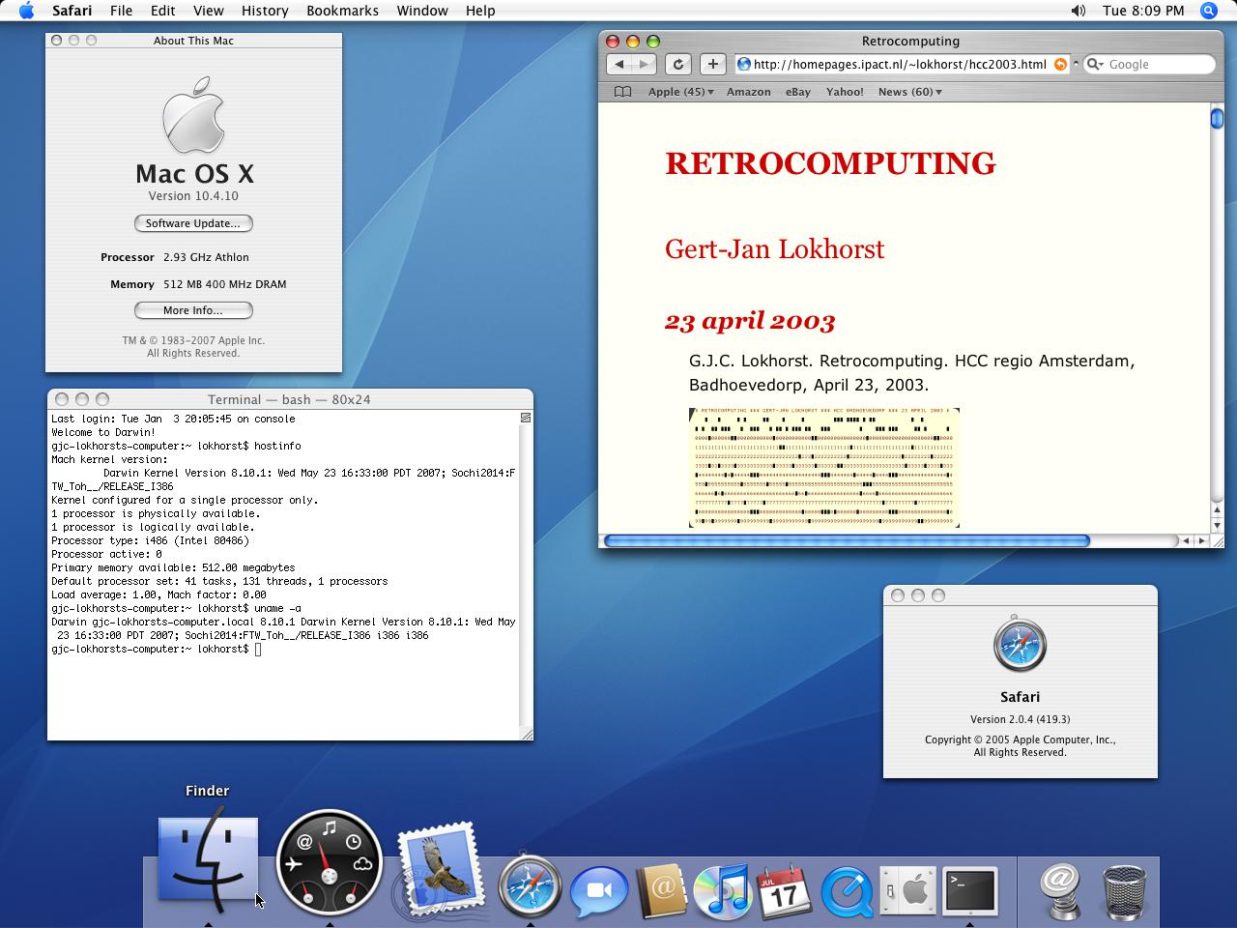The height and width of the screenshot is (928, 1237).
Task: Click Safari's scroll down arrow
Action: click(x=1217, y=525)
